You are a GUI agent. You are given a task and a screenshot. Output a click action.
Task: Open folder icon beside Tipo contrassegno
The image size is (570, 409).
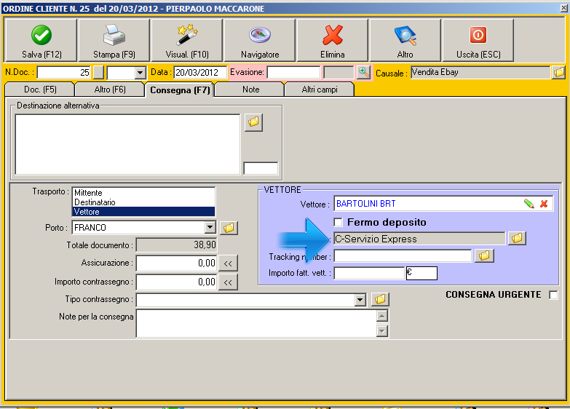(380, 300)
